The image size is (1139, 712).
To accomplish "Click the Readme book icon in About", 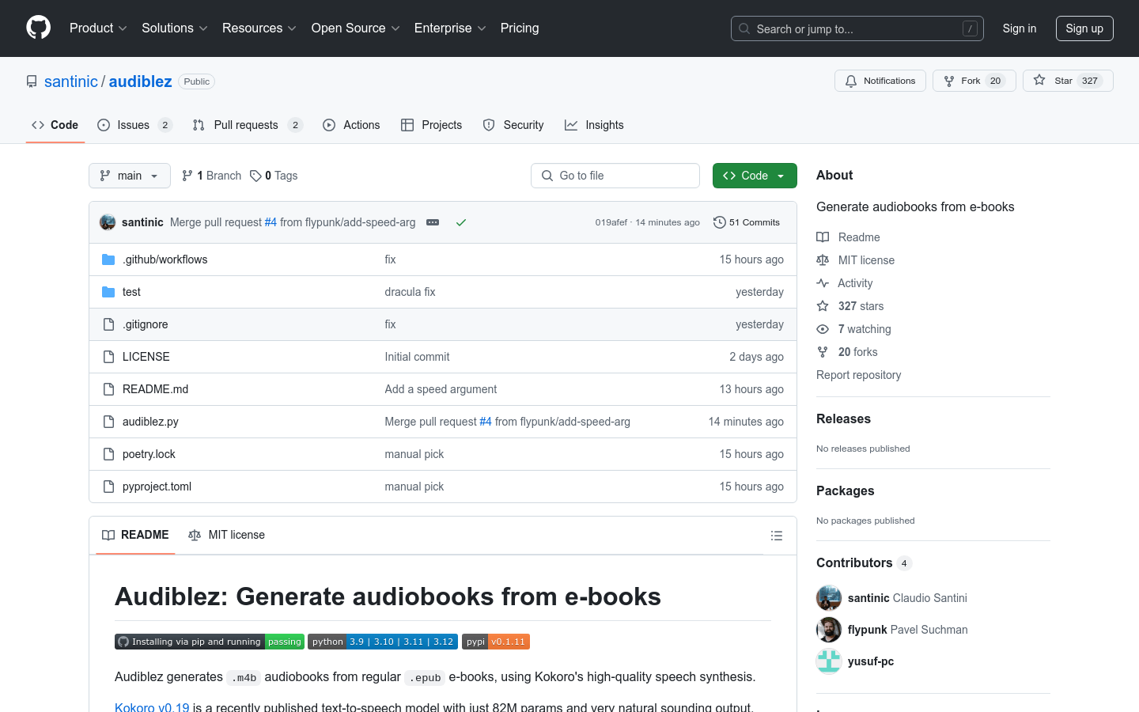I will [x=823, y=237].
